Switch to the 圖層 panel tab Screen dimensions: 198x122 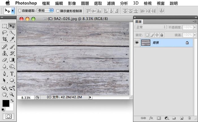(138, 22)
